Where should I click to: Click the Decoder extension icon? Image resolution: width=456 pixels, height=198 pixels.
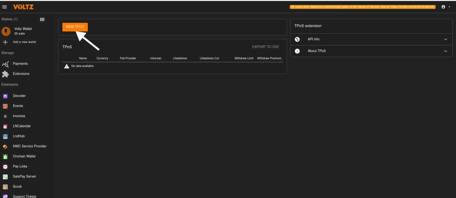(x=5, y=96)
